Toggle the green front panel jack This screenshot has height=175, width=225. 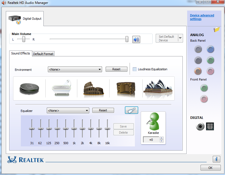[x=204, y=88]
